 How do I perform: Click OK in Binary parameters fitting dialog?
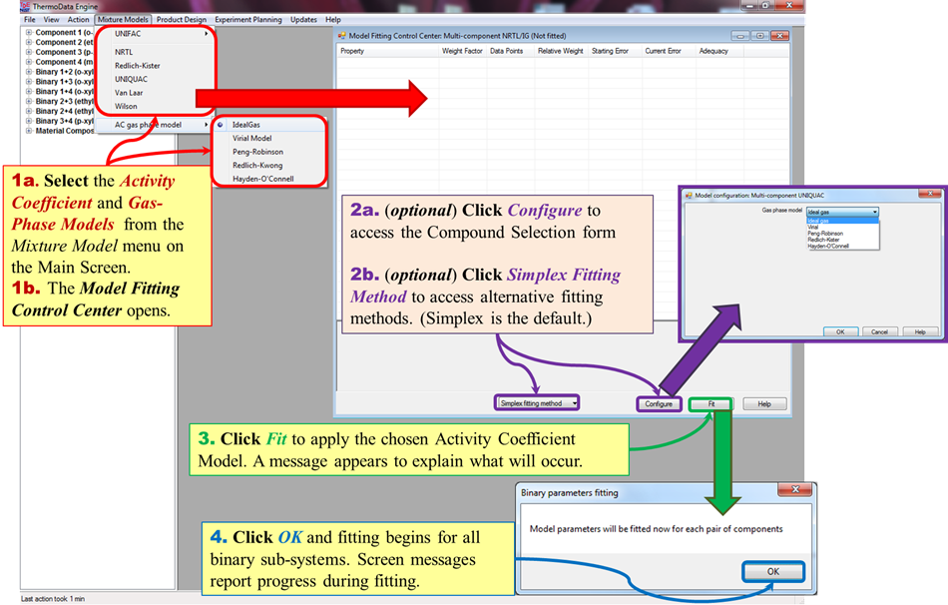coord(772,571)
